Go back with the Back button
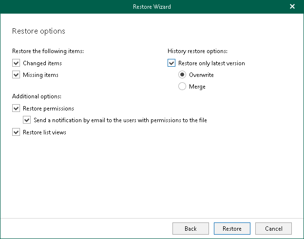 click(x=190, y=228)
